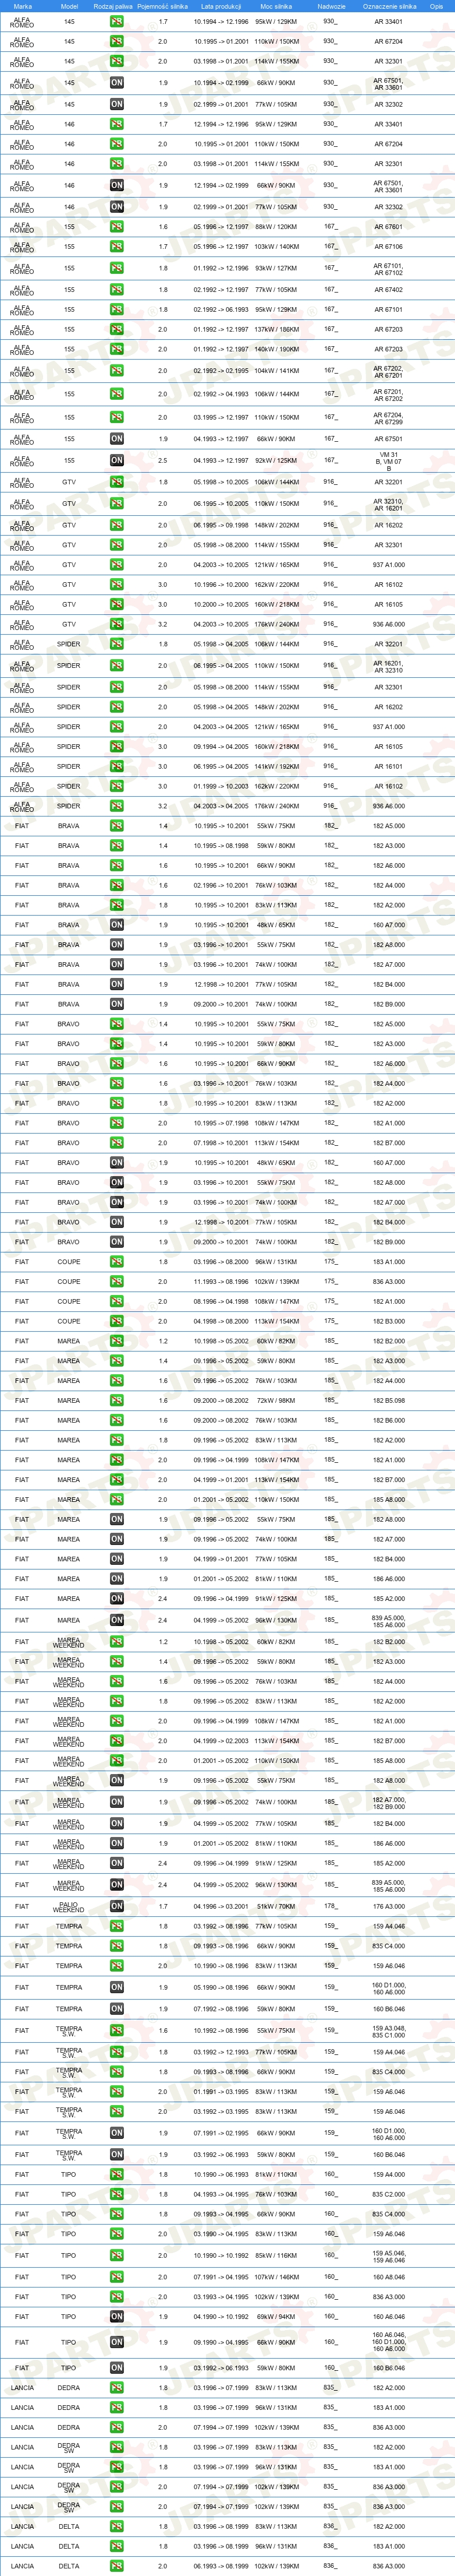Click the '141kW / 192KM' power cell
455x2576 pixels.
(276, 766)
